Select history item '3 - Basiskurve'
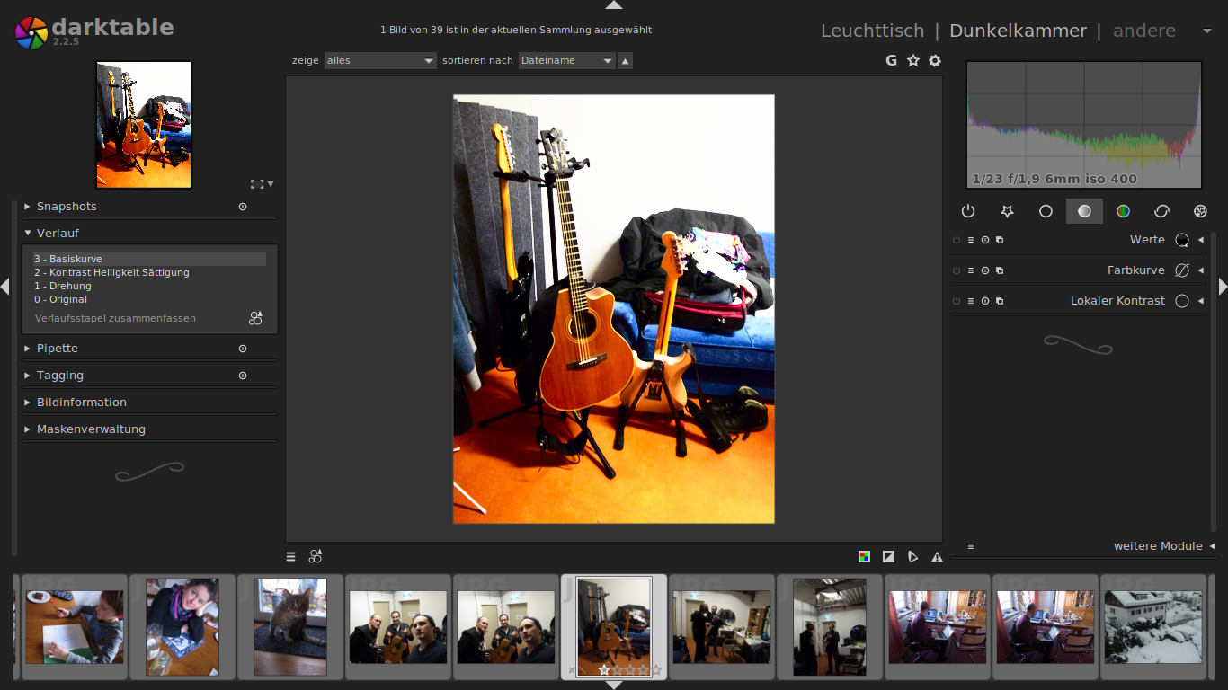This screenshot has height=690, width=1228. 149,259
